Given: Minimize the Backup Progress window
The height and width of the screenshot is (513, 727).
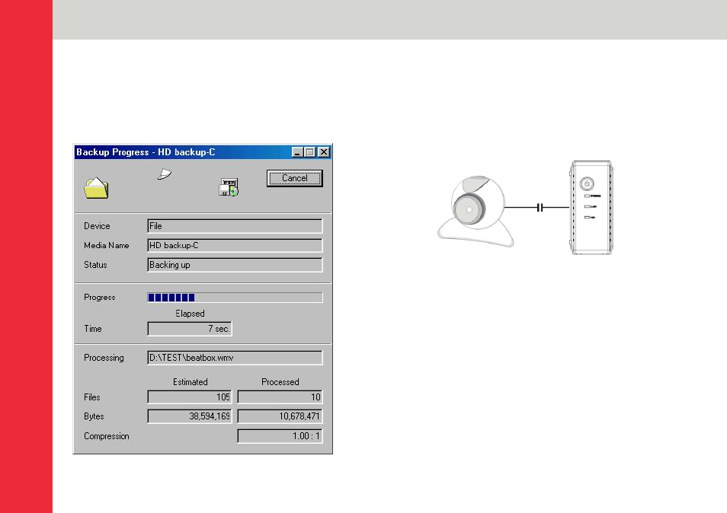Looking at the screenshot, I should (x=298, y=152).
